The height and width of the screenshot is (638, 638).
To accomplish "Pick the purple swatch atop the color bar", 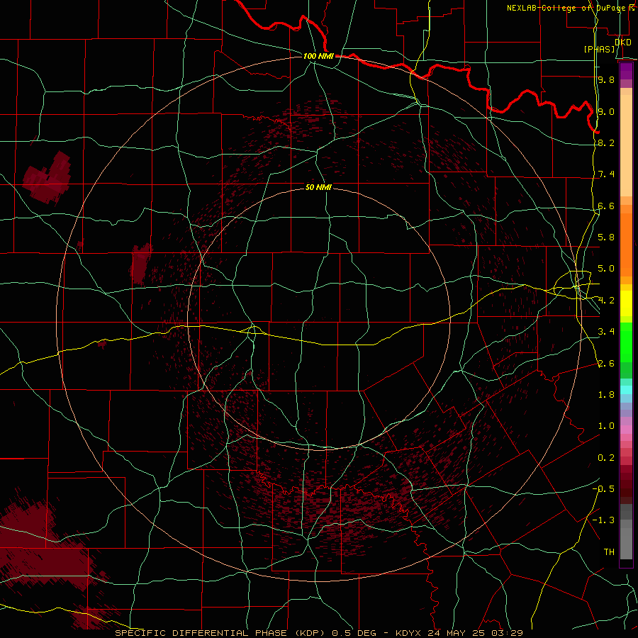I will tap(626, 71).
